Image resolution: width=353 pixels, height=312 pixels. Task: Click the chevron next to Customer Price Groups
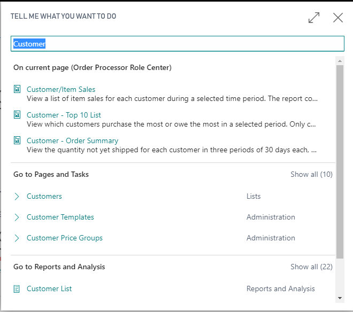[x=17, y=238]
